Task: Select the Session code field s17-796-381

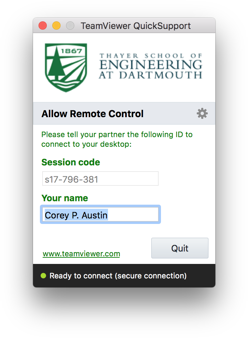Action: (x=100, y=178)
